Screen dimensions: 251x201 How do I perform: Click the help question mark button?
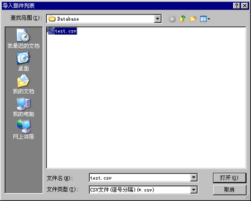click(236, 6)
